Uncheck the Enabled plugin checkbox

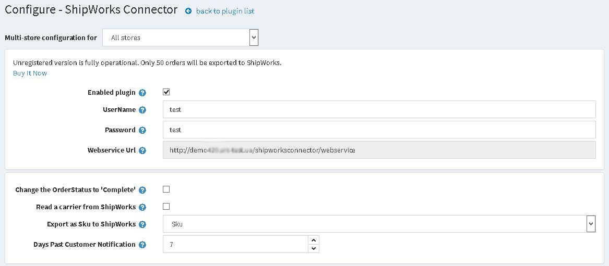166,92
